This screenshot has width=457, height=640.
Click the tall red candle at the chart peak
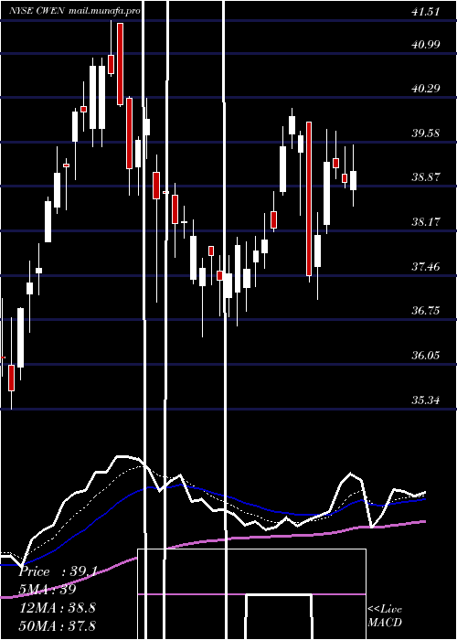[x=120, y=64]
